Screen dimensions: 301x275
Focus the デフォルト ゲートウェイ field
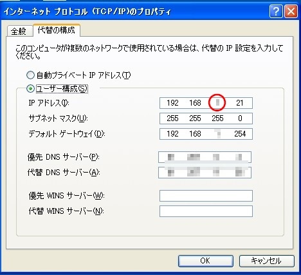(206, 134)
